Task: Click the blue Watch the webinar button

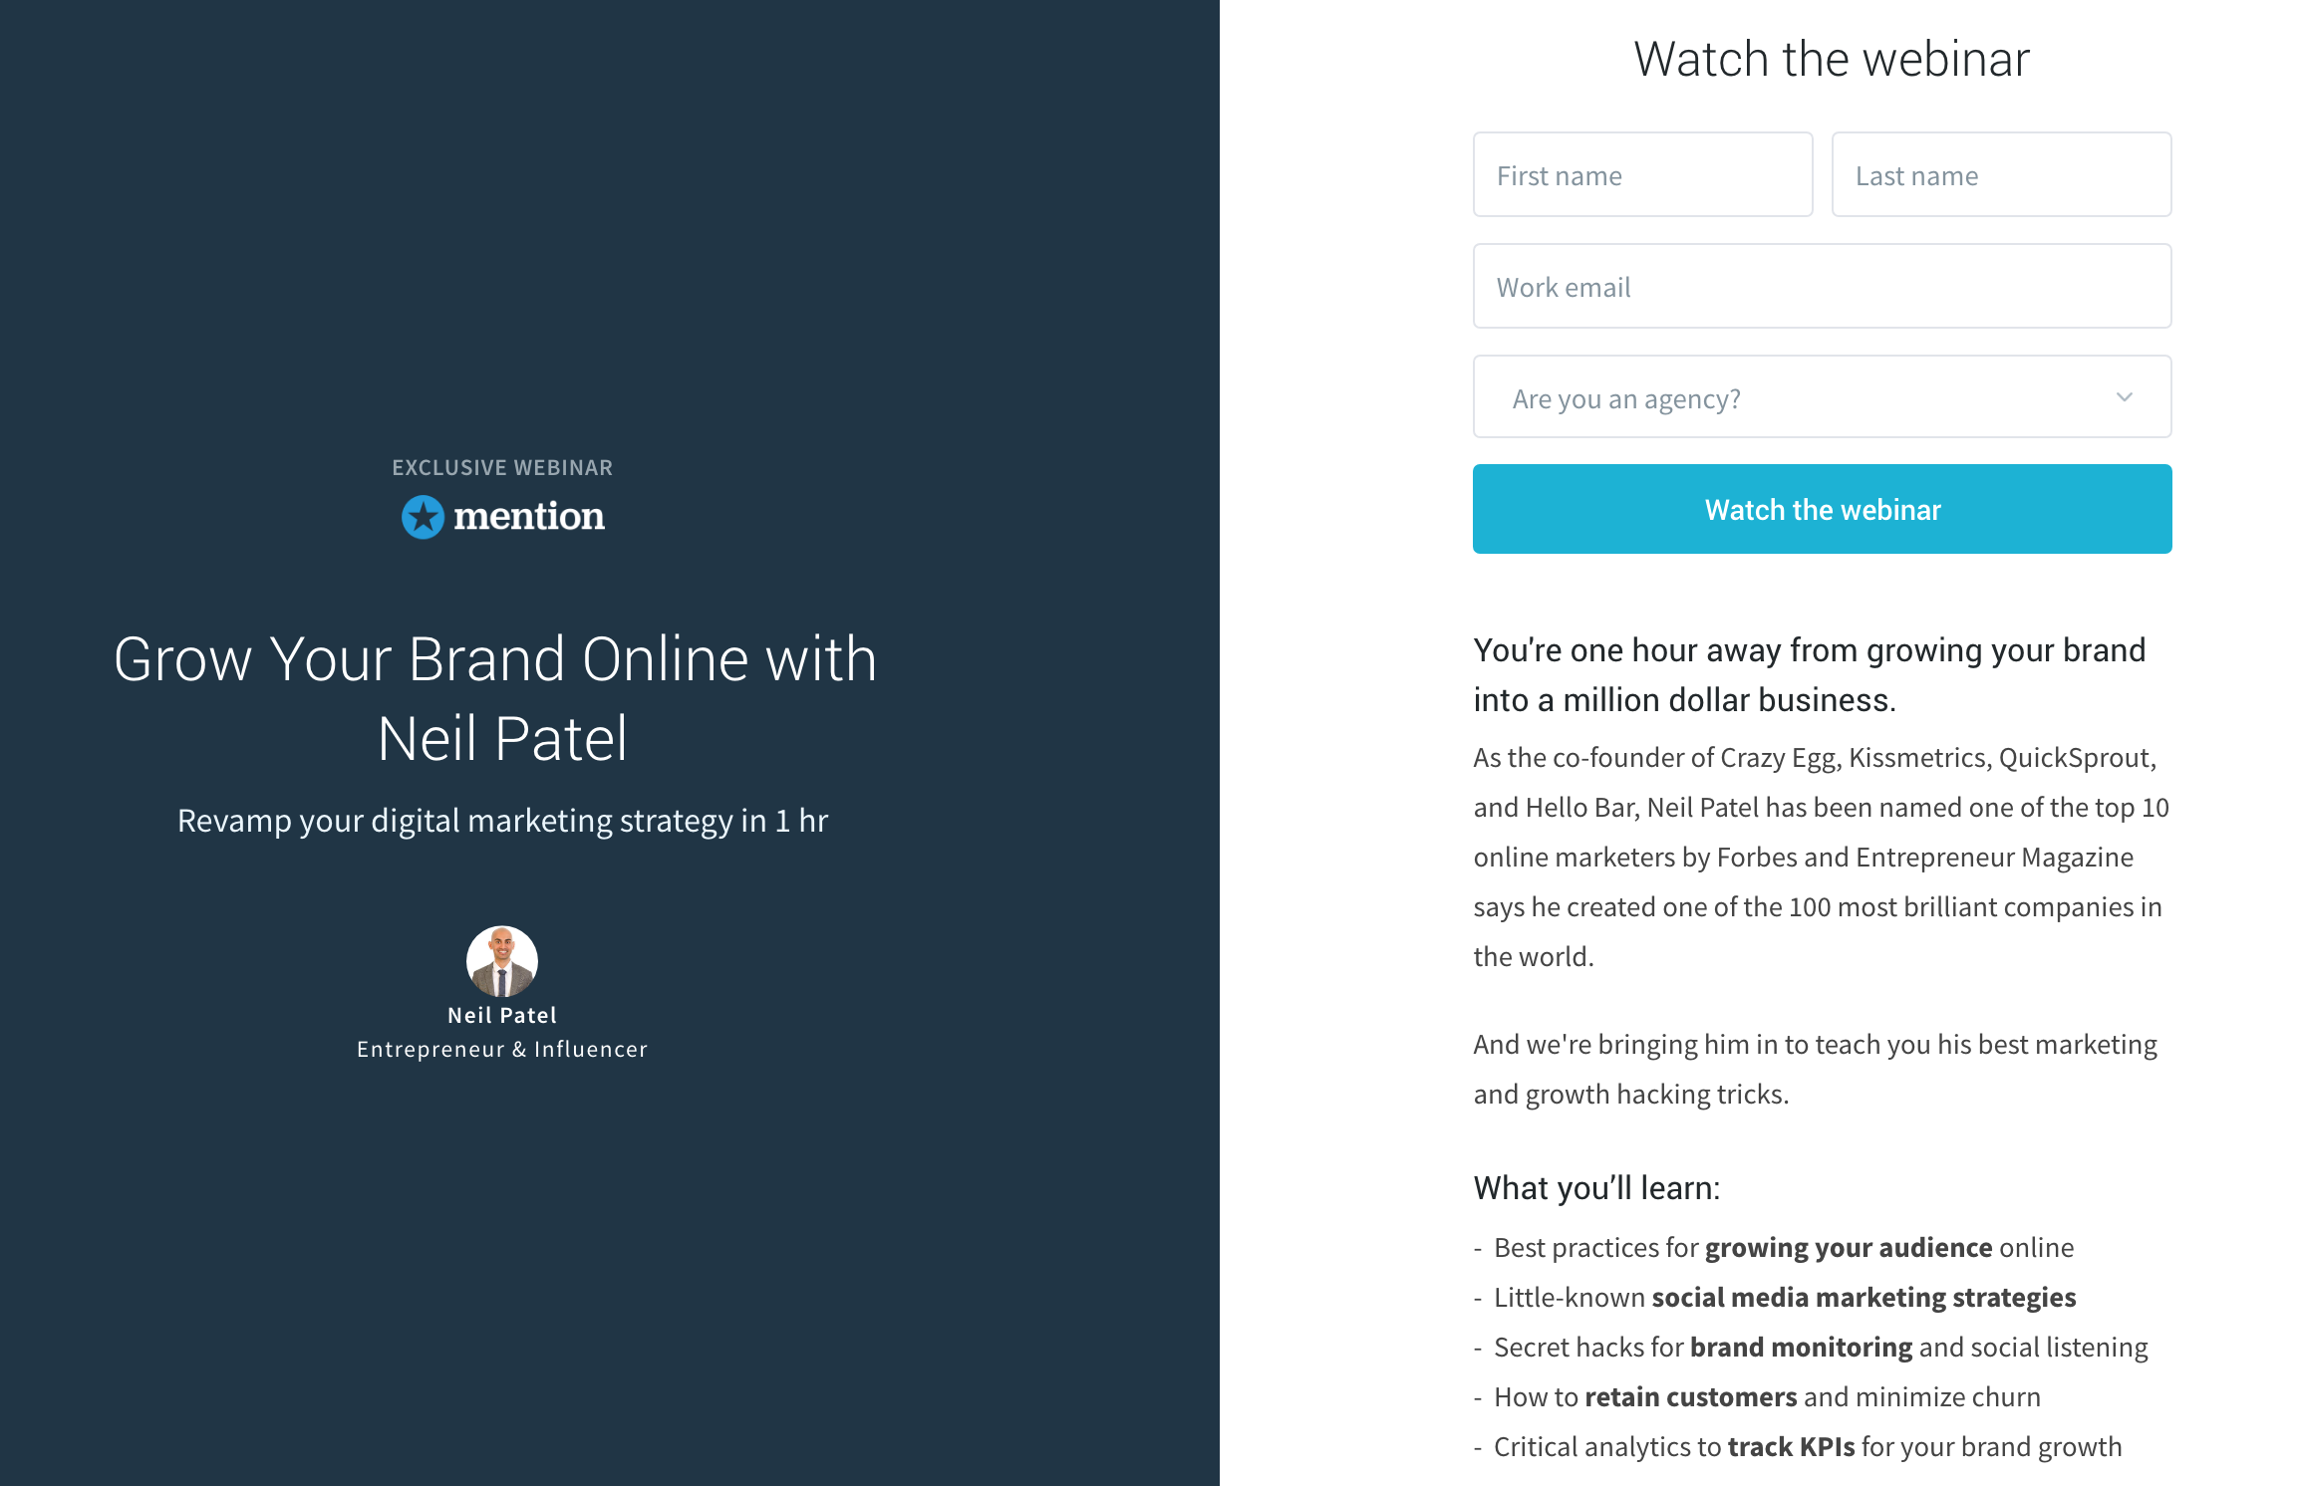Action: coord(1822,509)
